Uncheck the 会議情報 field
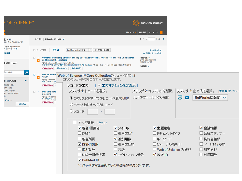The width and height of the screenshot is (242, 181). [x=201, y=128]
